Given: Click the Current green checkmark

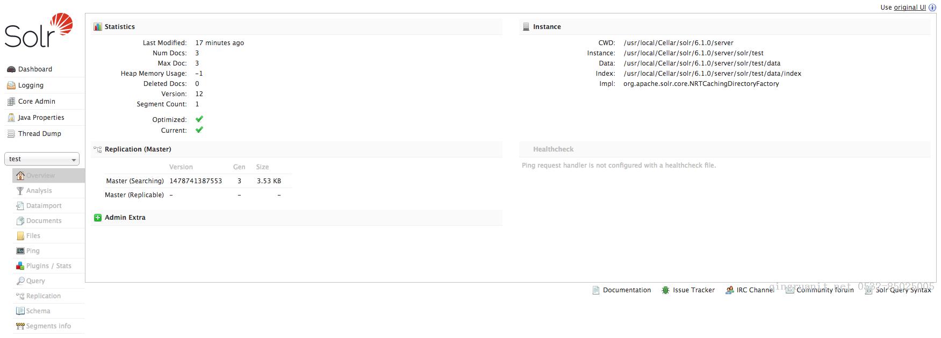Looking at the screenshot, I should tap(199, 130).
